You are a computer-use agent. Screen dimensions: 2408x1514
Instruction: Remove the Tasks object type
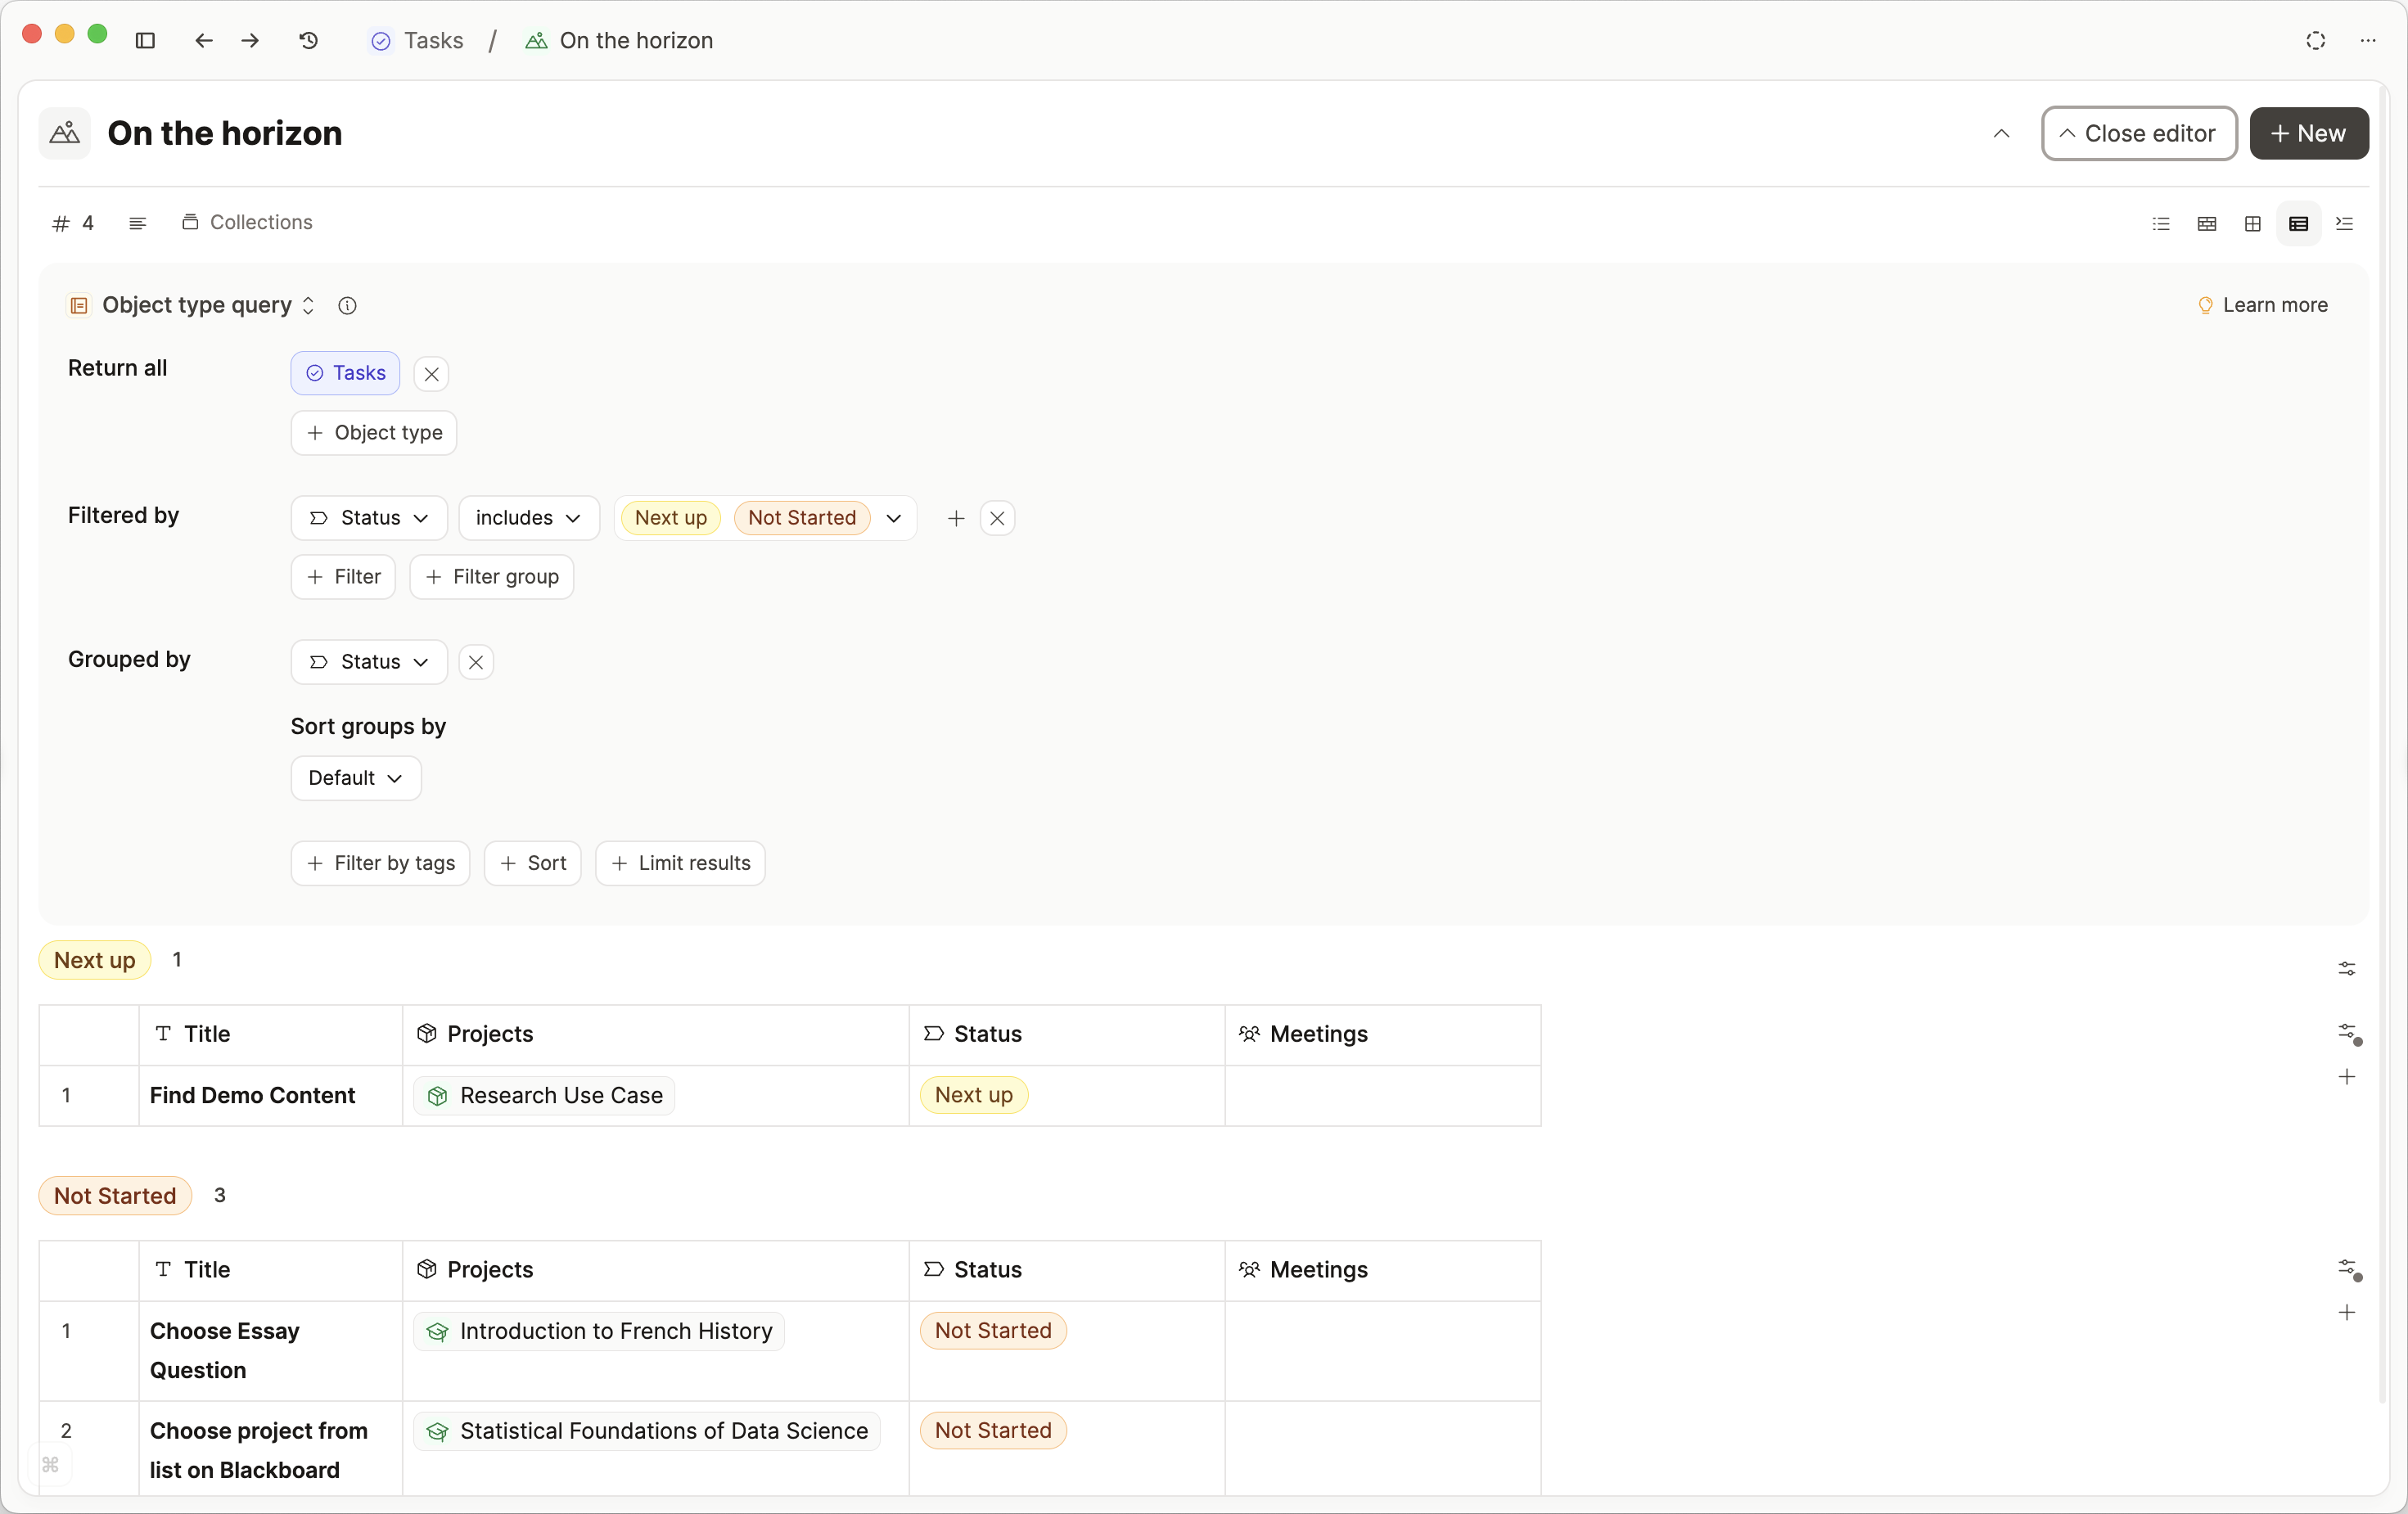[x=431, y=374]
